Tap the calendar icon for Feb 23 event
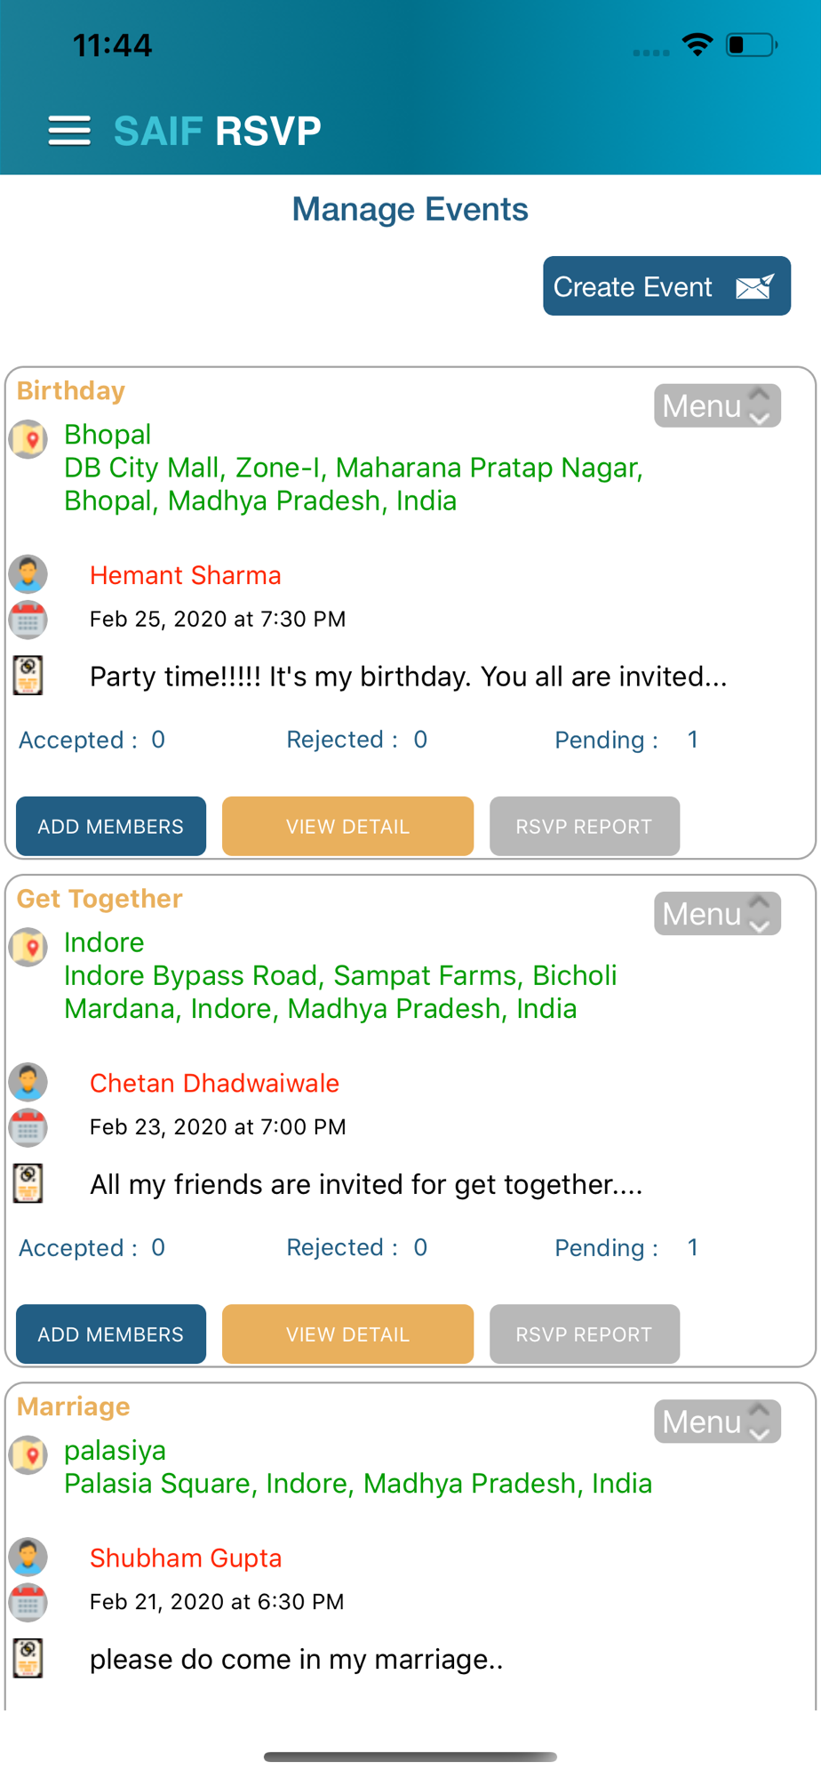This screenshot has height=1778, width=821. point(28,1127)
